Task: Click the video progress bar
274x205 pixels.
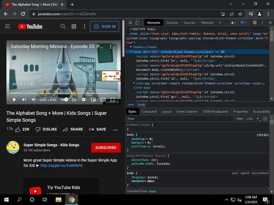Action: click(x=63, y=93)
